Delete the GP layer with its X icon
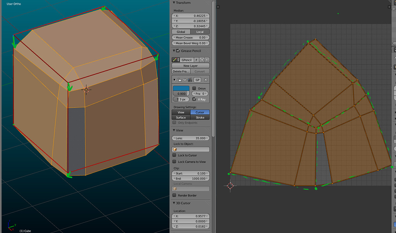 pos(206,80)
